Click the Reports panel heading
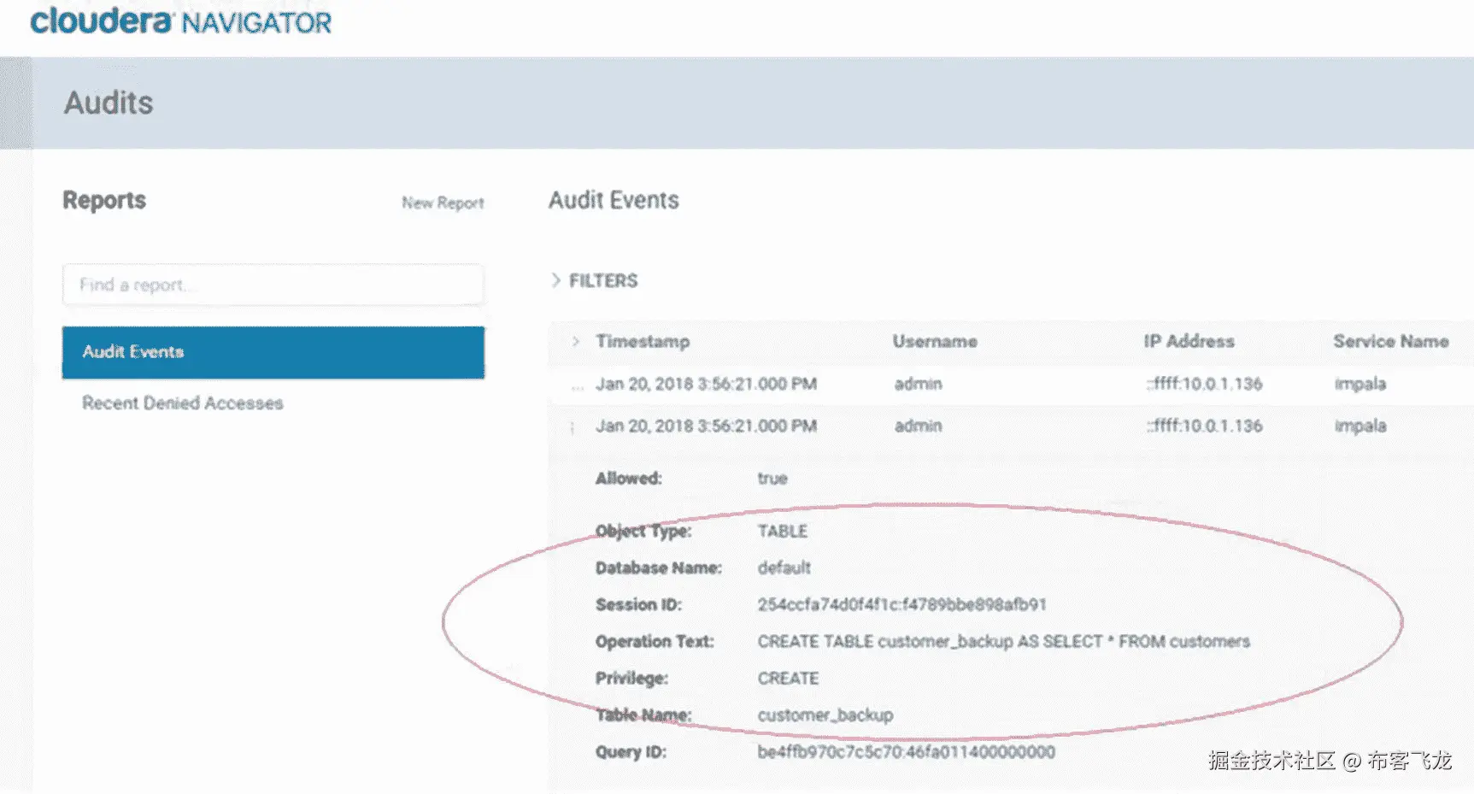Viewport: 1474px width, 794px height. [104, 200]
